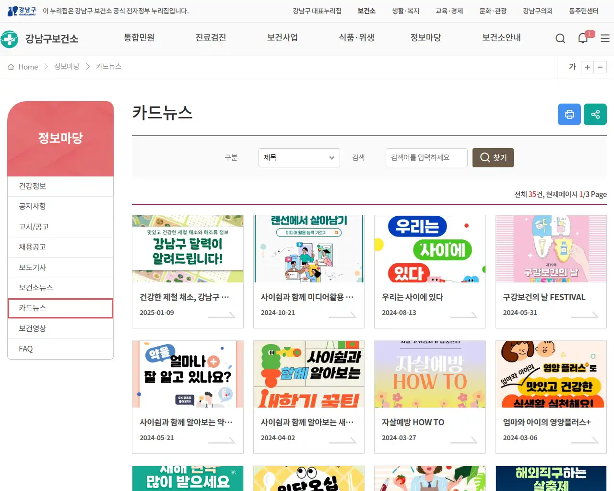Print this page using the printer icon

click(x=569, y=114)
